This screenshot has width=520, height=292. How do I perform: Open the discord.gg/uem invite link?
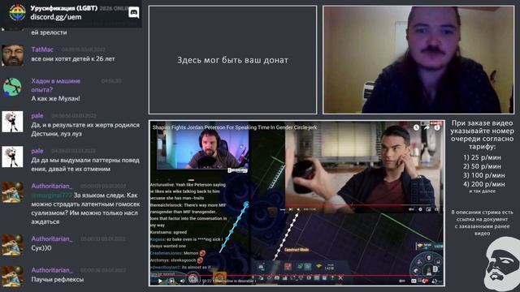[56, 17]
